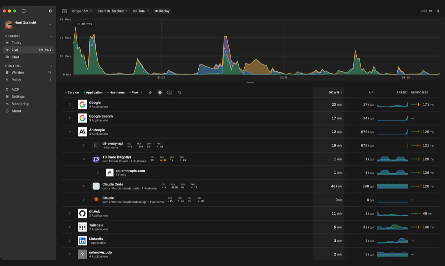Open the About page
This screenshot has width=445, height=266.
tap(28, 111)
